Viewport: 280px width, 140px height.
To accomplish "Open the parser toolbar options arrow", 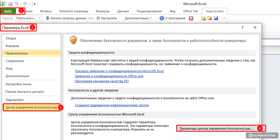I will pyautogui.click(x=224, y=18).
